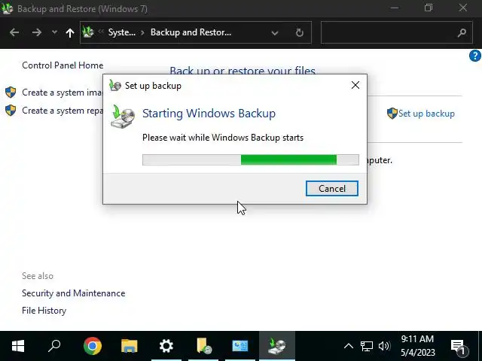Click System breadcrumb in address bar
The image size is (482, 361).
point(122,32)
